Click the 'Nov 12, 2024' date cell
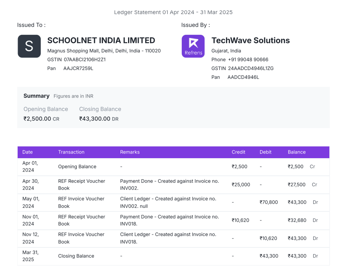Screen dimensions: 347x267 (31, 238)
